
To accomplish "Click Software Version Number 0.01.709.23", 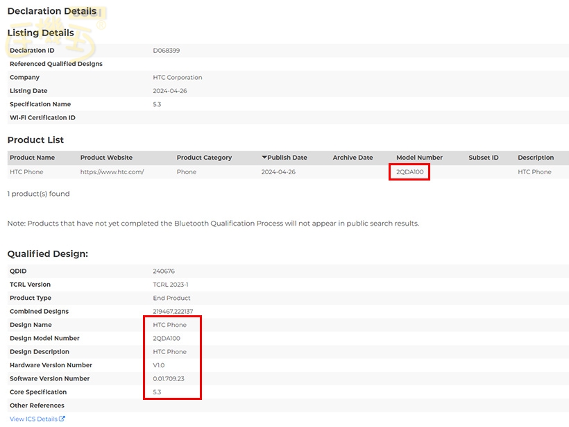I will point(169,378).
